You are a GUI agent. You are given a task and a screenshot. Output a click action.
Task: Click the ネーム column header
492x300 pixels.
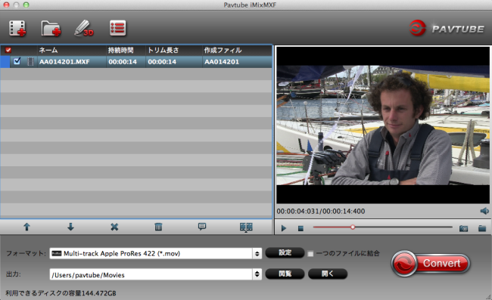point(48,50)
